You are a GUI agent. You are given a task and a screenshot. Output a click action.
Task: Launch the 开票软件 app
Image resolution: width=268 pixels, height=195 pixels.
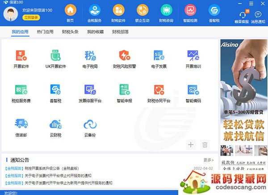(21, 59)
